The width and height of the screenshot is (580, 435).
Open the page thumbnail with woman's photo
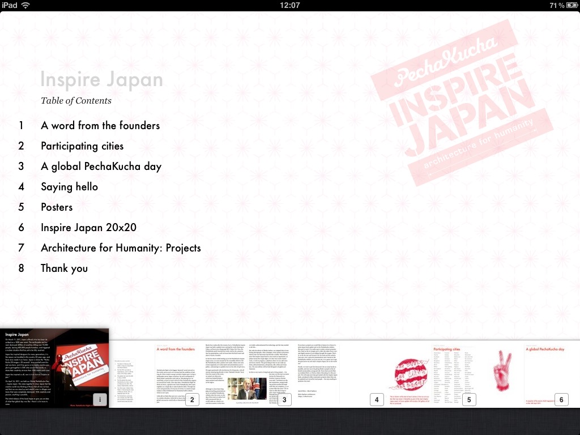coord(246,388)
